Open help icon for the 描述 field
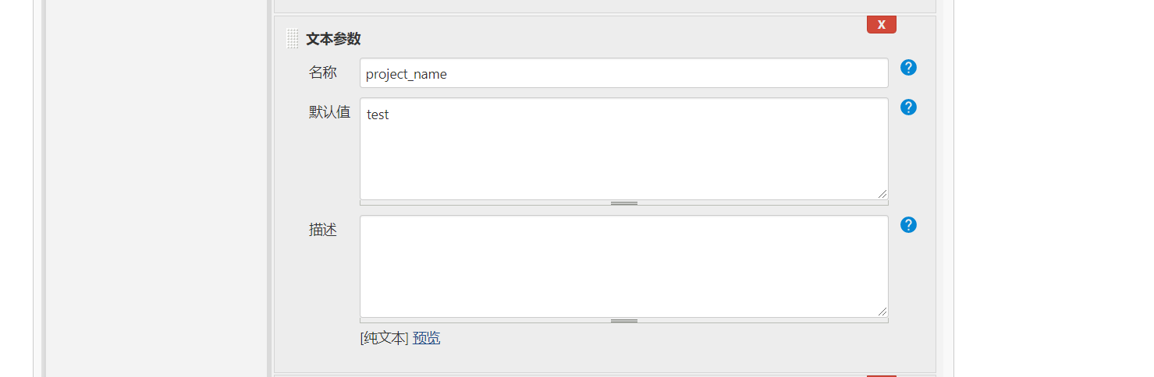This screenshot has height=377, width=1154. pos(908,225)
